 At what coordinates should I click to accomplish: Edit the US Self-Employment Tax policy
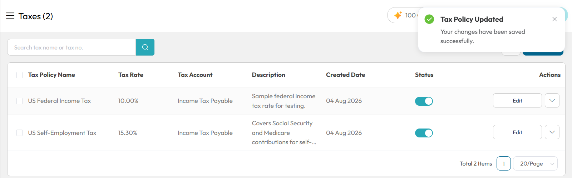(x=517, y=132)
